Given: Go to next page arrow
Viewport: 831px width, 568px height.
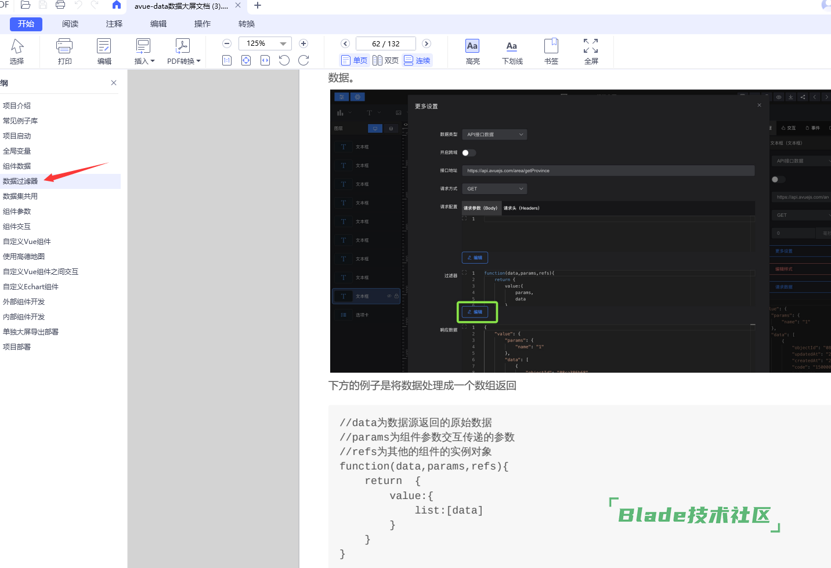Looking at the screenshot, I should point(427,43).
